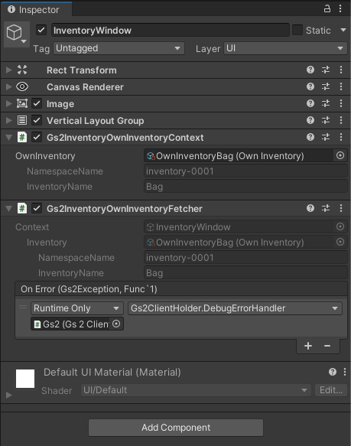Image resolution: width=351 pixels, height=446 pixels.
Task: Click object picker next to OwnInventoryBag field
Action: tap(340, 155)
